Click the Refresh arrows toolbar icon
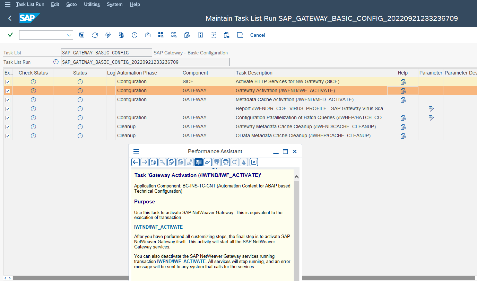Image resolution: width=477 pixels, height=281 pixels. (x=95, y=35)
